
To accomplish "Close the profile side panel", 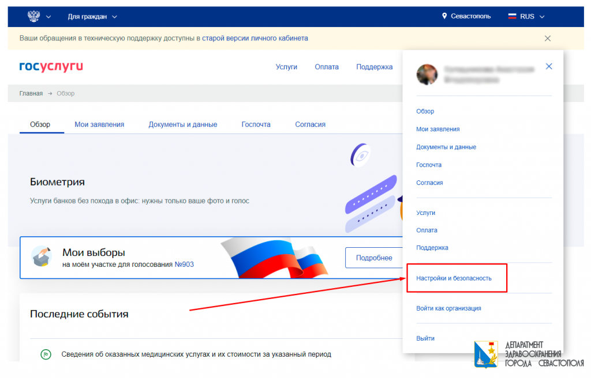I will pyautogui.click(x=549, y=66).
